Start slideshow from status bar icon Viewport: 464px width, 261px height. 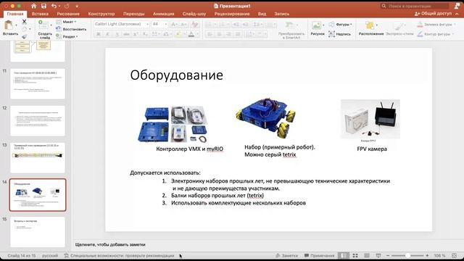click(x=378, y=255)
